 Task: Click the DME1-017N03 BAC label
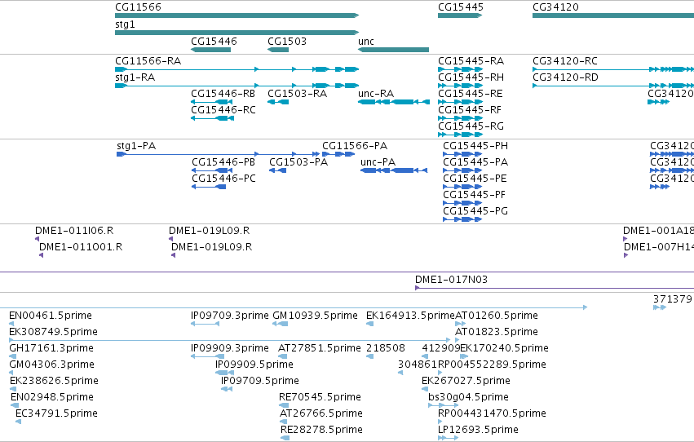[x=451, y=280]
